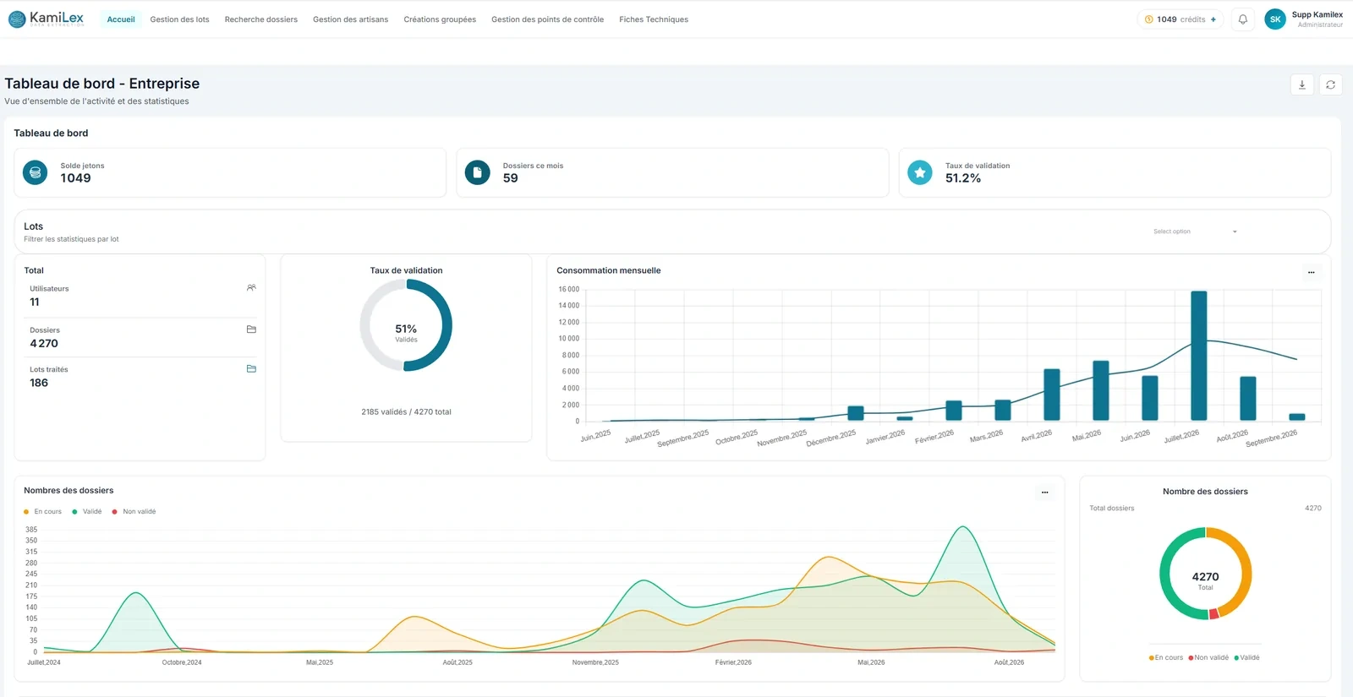The width and height of the screenshot is (1353, 697).
Task: Click the folder icon beside Lots traités
Action: tap(251, 369)
